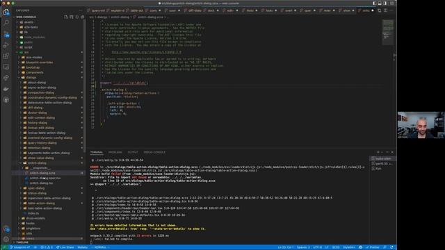Open the Source Control view
This screenshot has height=250, width=445.
pos(6,34)
